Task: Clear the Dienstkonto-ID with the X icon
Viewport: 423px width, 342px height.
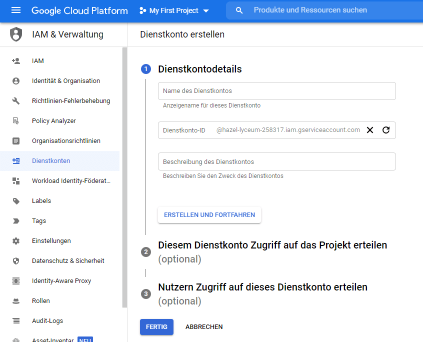Action: point(370,130)
